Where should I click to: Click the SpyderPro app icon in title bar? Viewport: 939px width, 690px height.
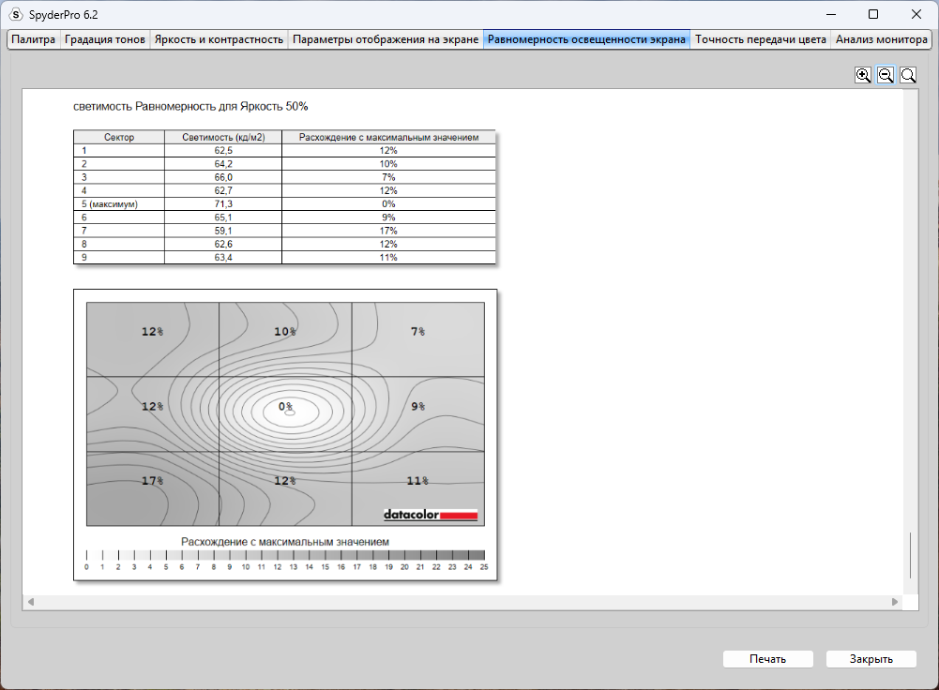pos(16,14)
